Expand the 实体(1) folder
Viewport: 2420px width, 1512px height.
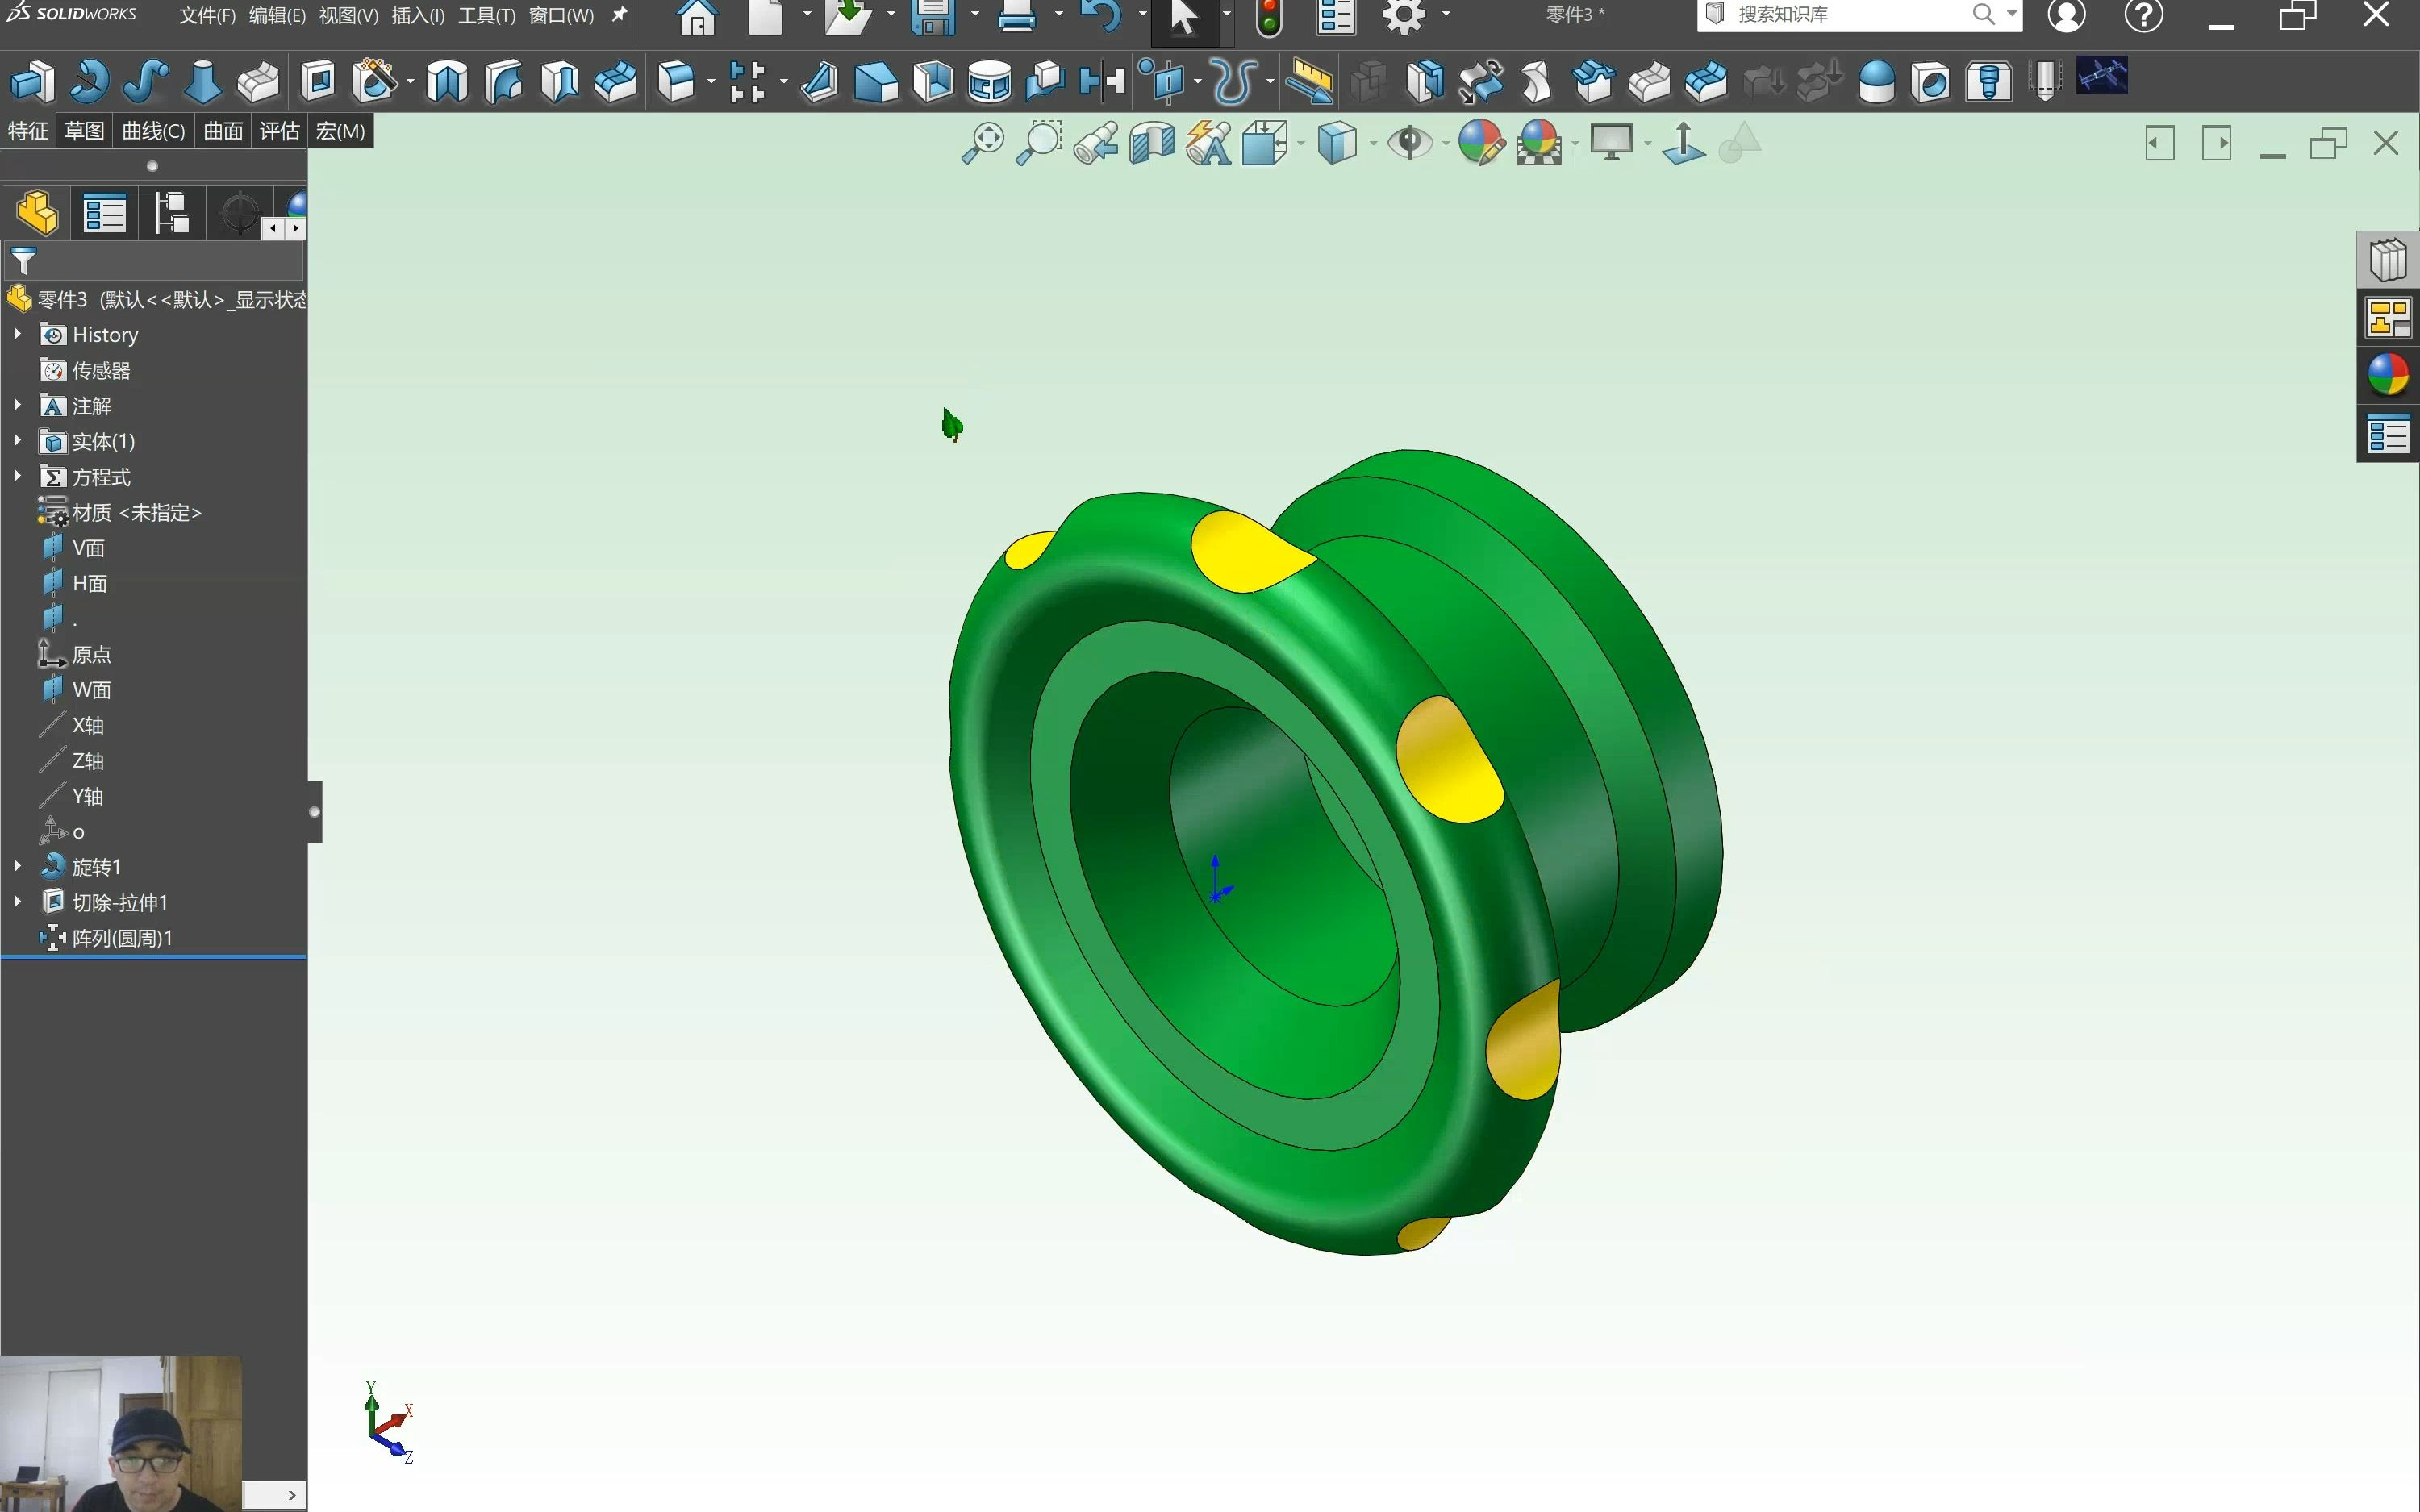point(18,440)
